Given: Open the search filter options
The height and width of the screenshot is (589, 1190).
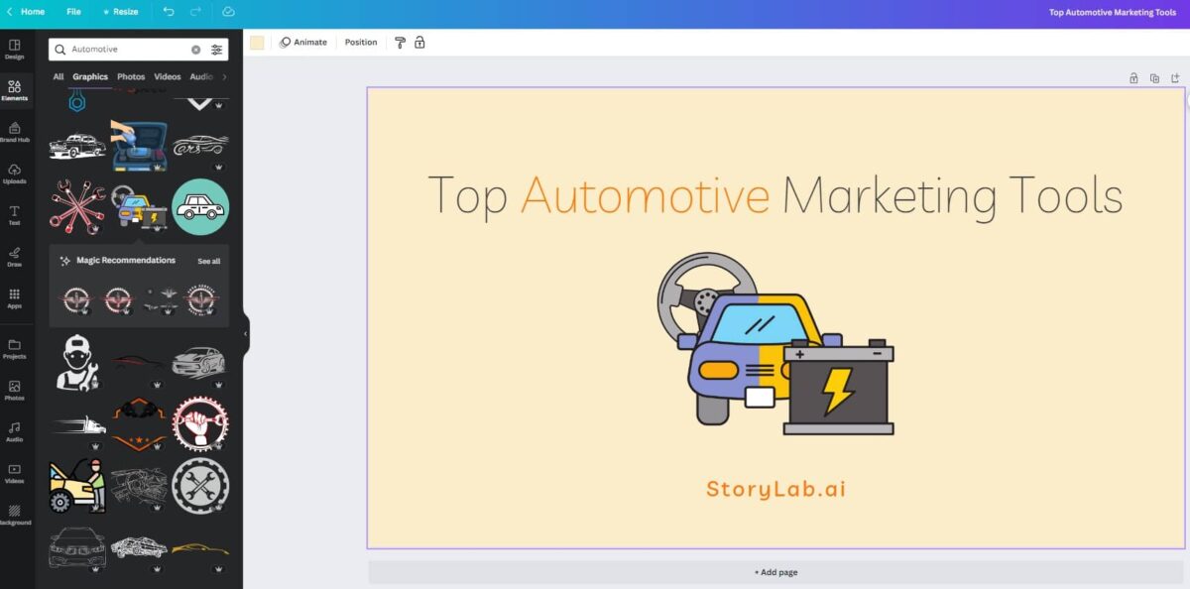Looking at the screenshot, I should click(x=216, y=48).
